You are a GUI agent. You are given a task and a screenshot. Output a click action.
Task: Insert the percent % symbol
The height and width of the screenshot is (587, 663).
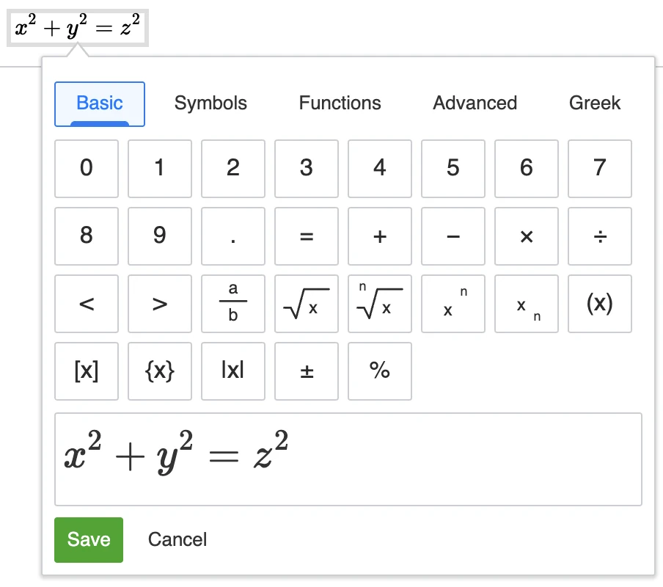[x=380, y=371]
